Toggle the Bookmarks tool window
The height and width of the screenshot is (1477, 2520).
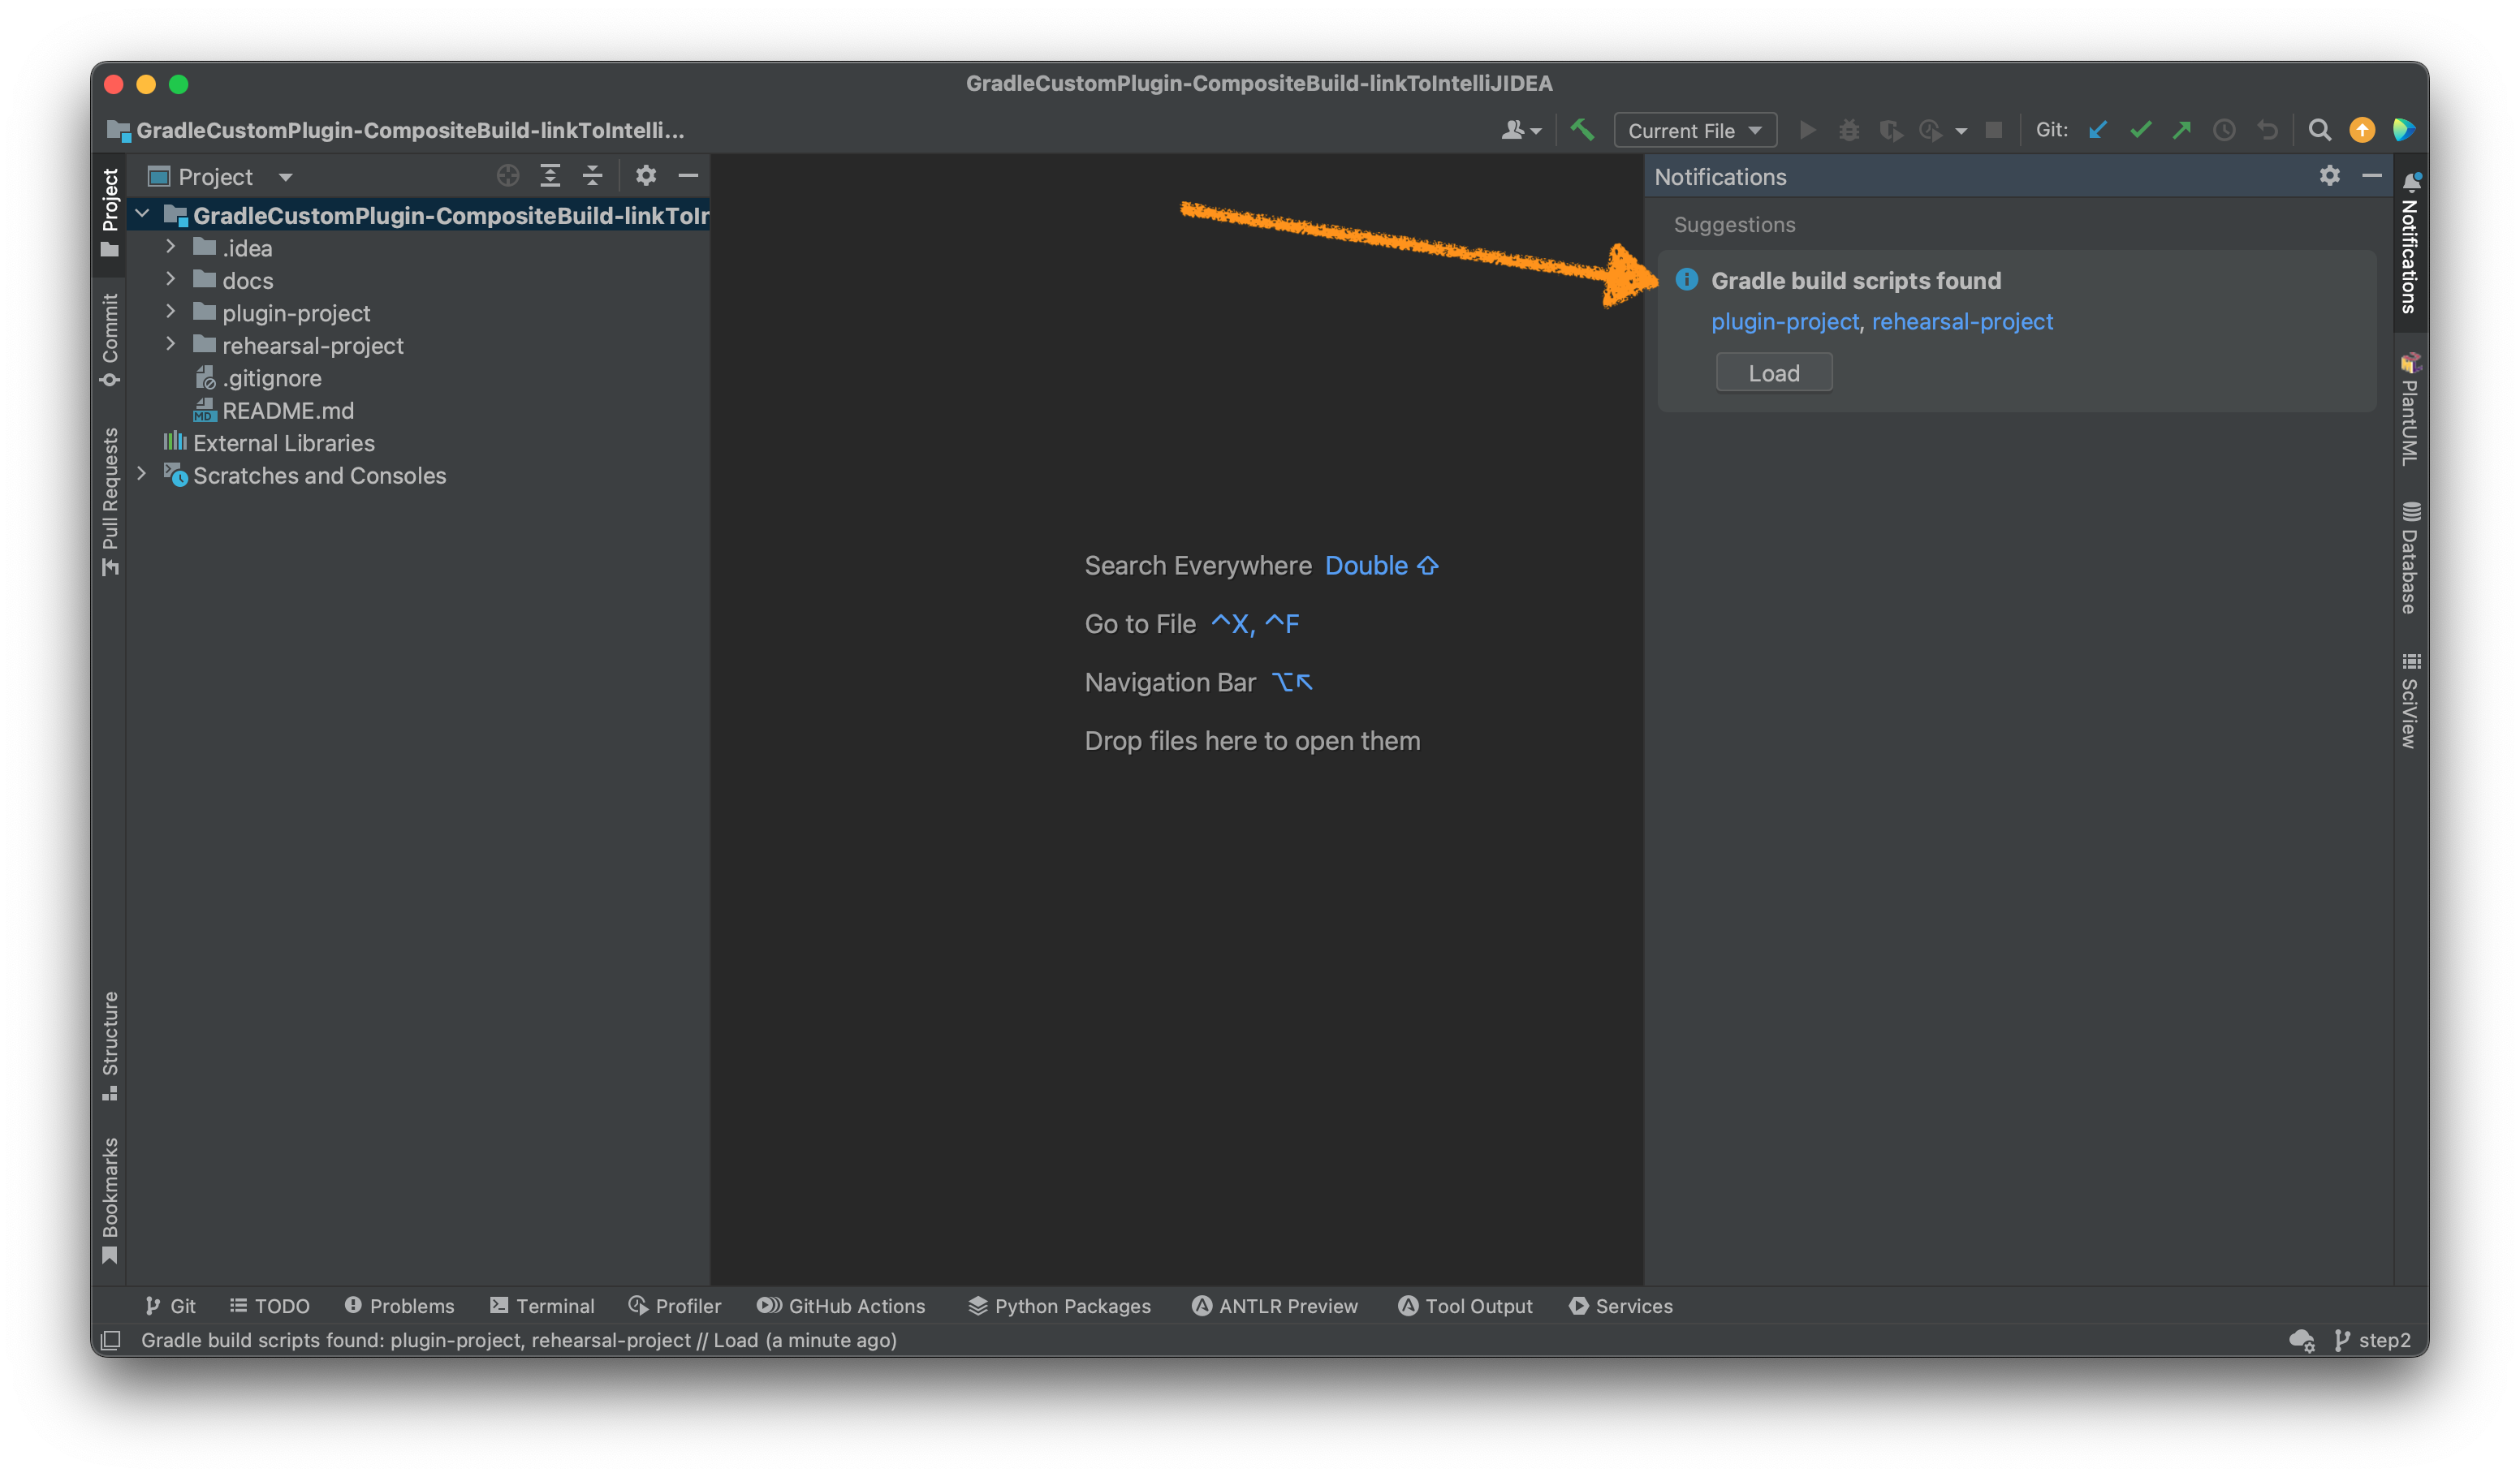110,1199
